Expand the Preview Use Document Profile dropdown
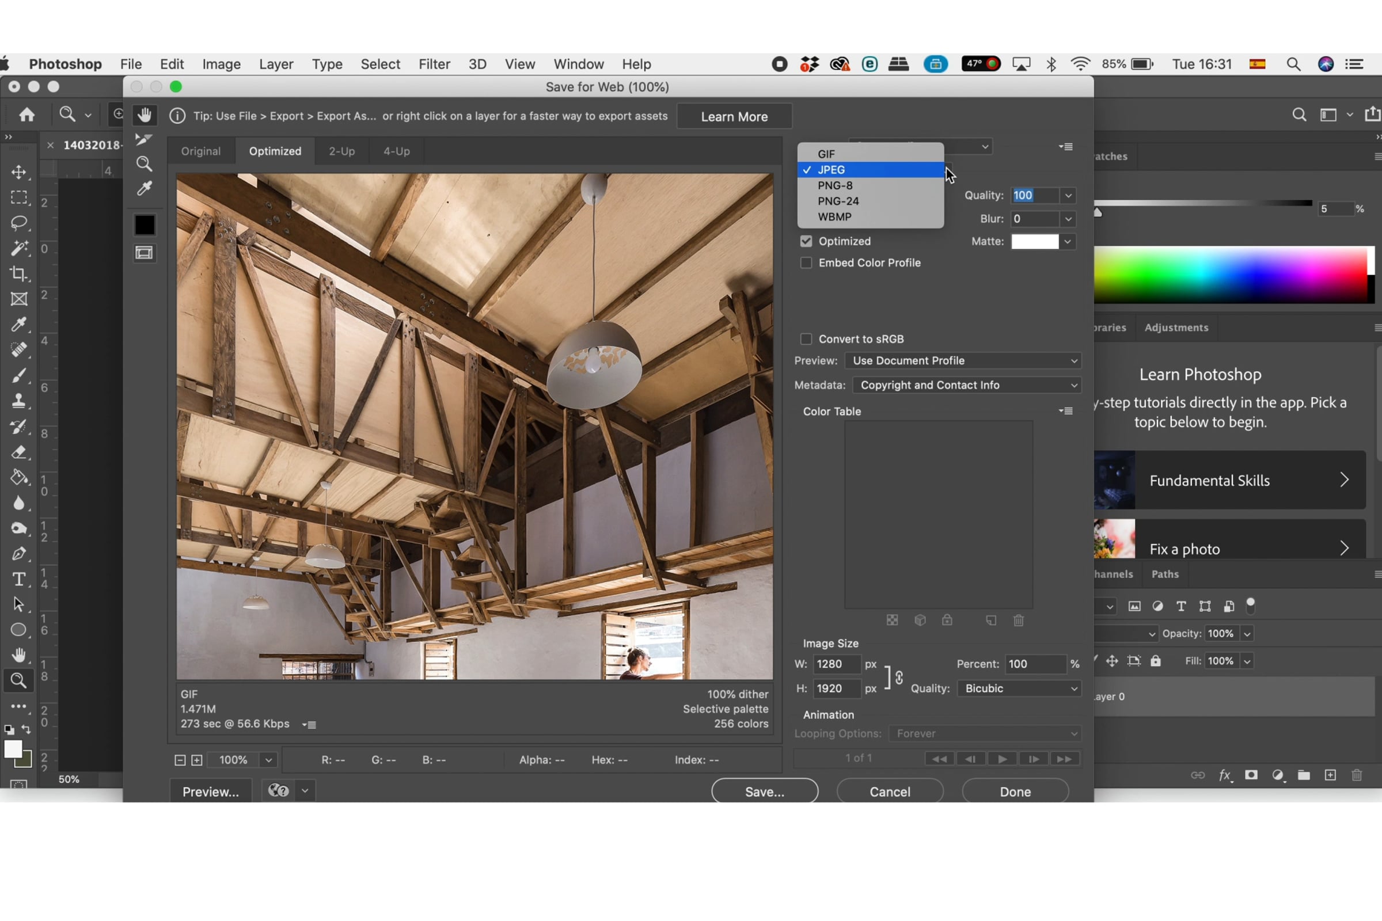Screen dimensions: 1382x921 (962, 361)
